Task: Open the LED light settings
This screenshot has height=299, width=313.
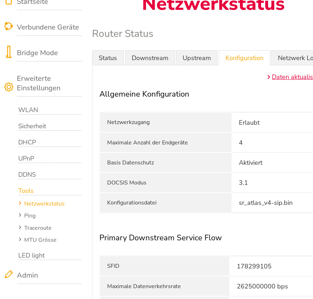Action: (32, 255)
